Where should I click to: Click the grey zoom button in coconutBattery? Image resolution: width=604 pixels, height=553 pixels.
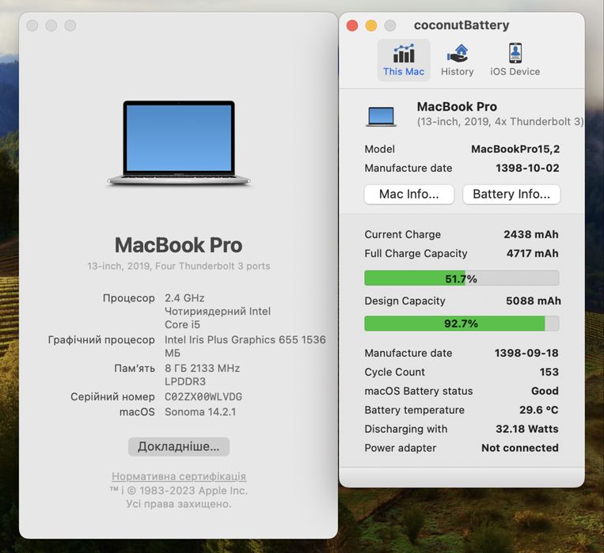click(x=389, y=25)
